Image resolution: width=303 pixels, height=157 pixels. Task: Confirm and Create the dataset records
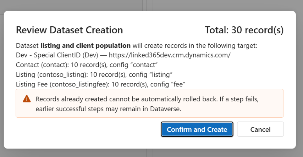pos(197,129)
